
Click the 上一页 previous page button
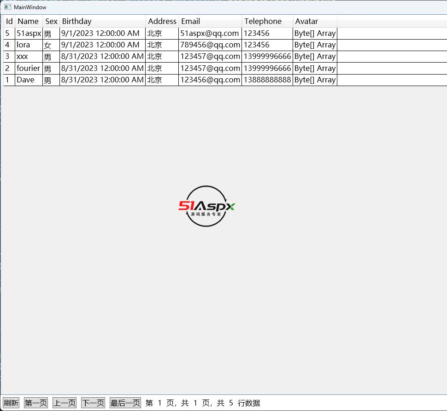pyautogui.click(x=65, y=403)
